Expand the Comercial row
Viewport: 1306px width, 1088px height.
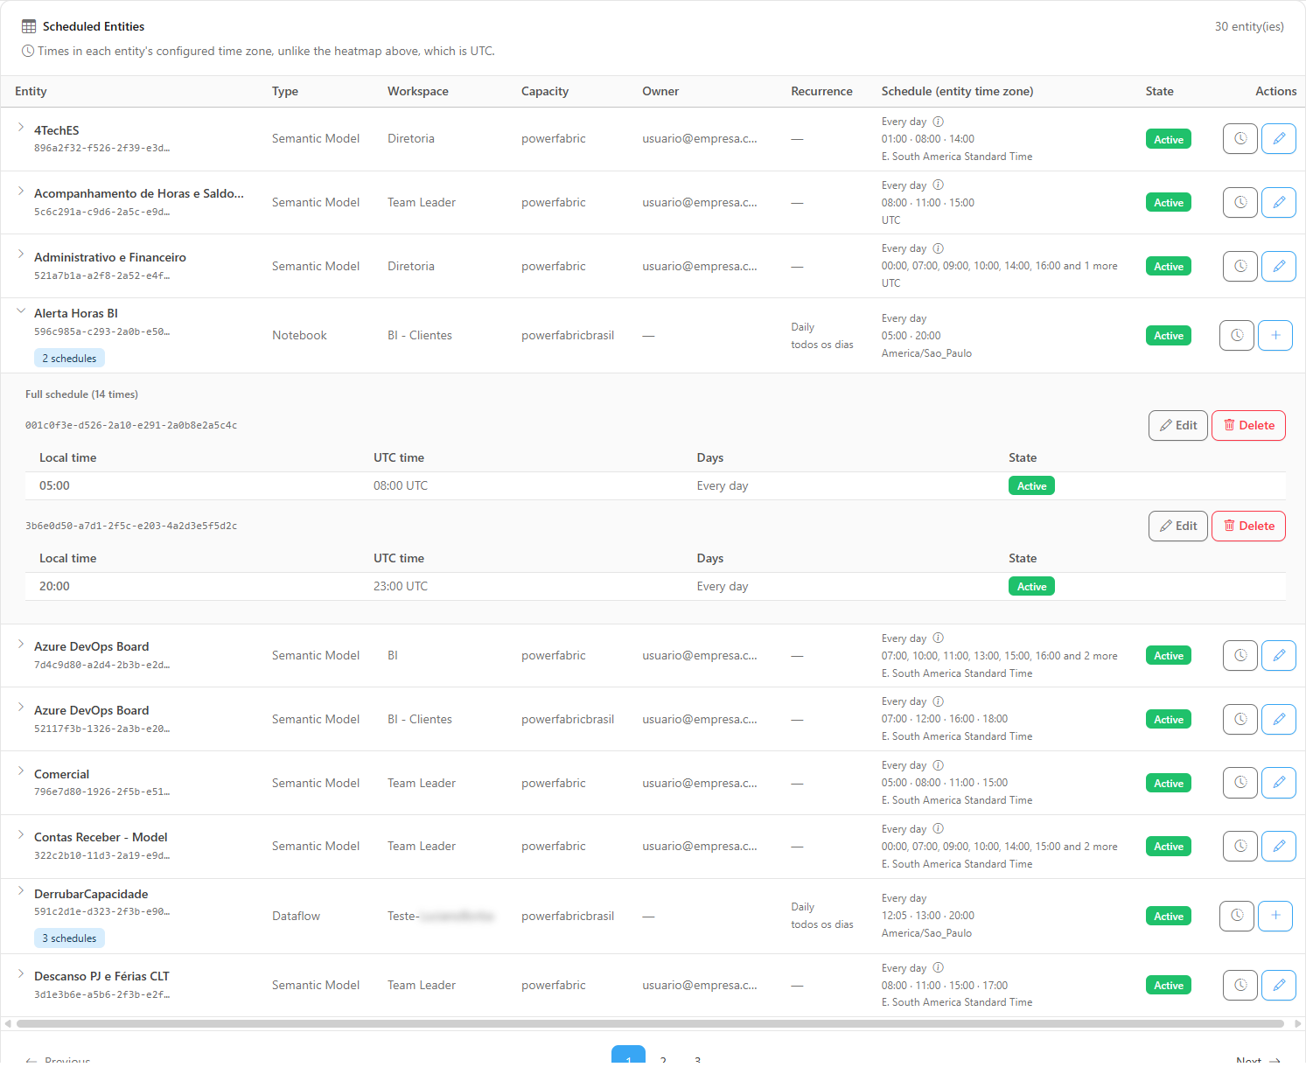click(x=20, y=771)
